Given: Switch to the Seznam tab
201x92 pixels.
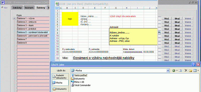Looking at the screenshot, I should [x=29, y=8].
